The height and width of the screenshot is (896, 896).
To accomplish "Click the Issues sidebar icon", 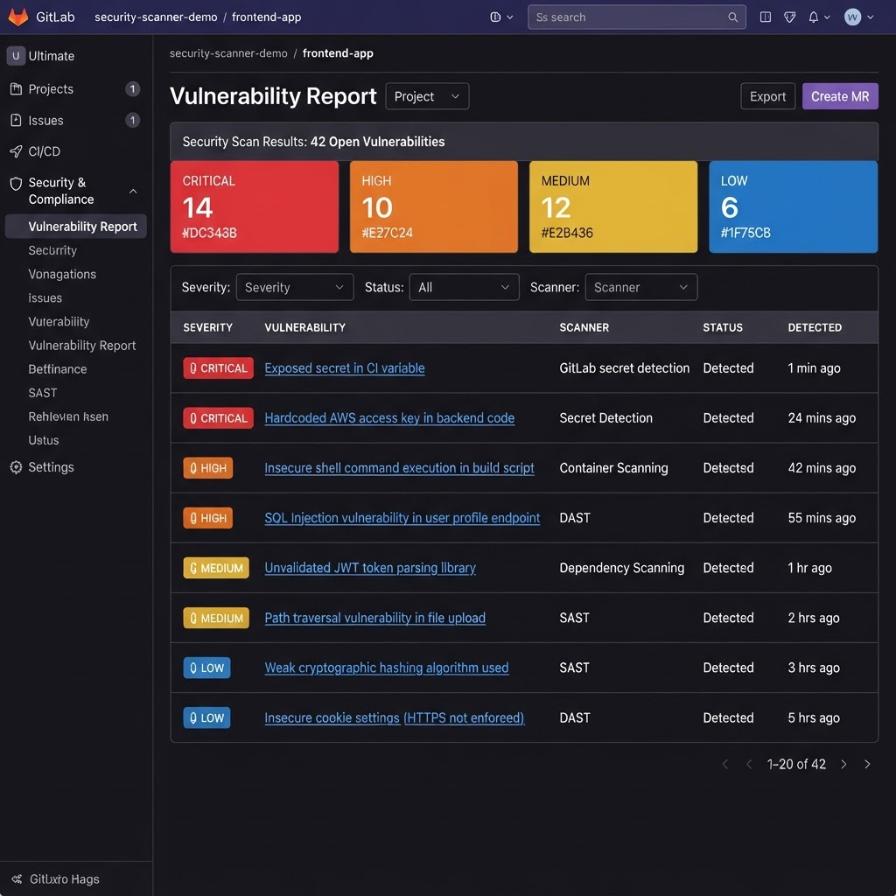I will coord(16,120).
